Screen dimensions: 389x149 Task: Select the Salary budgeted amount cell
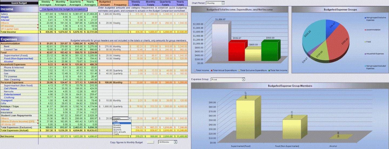(x=105, y=14)
